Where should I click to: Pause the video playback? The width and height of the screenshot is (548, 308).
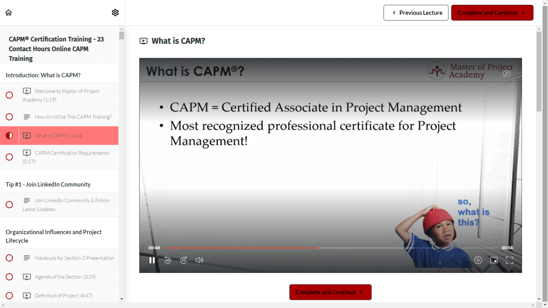coord(152,260)
